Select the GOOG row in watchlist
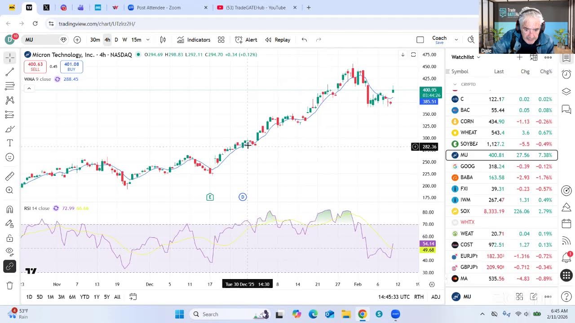The width and height of the screenshot is (575, 323). (502, 166)
